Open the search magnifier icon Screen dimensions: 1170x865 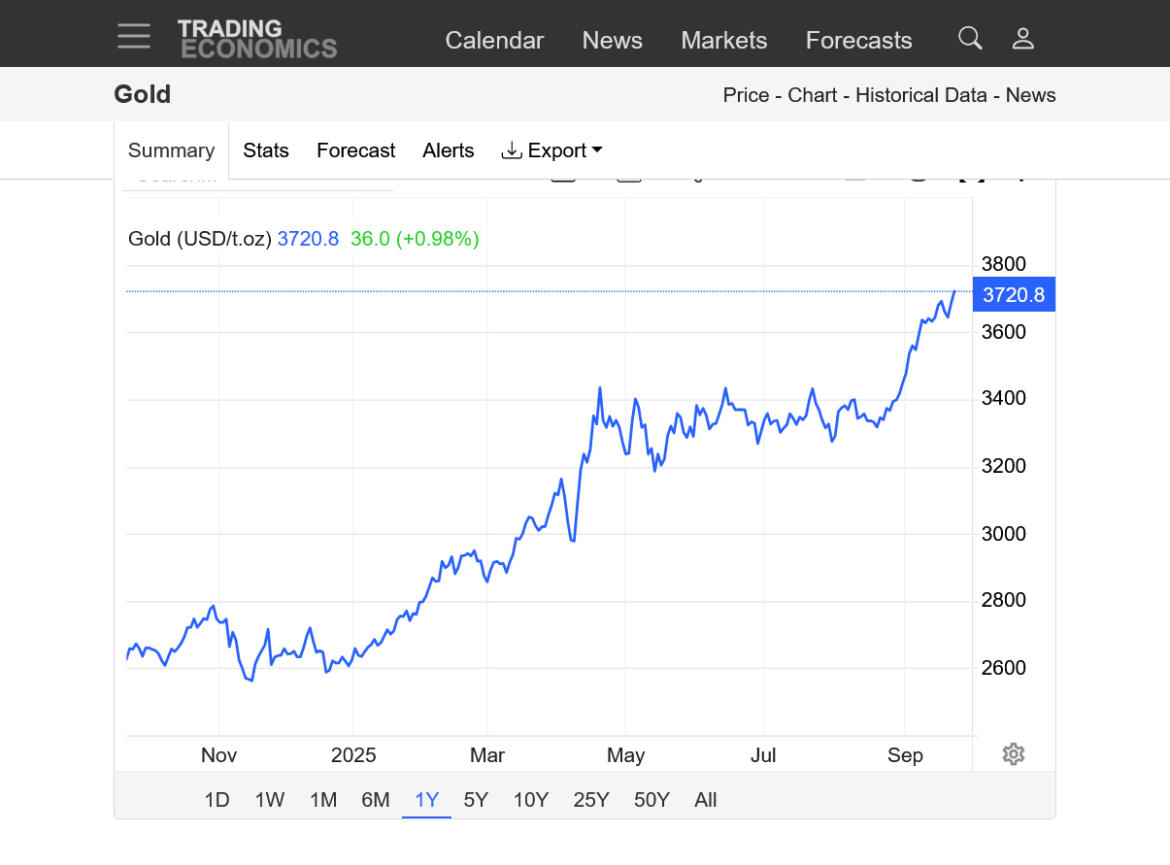pyautogui.click(x=970, y=39)
